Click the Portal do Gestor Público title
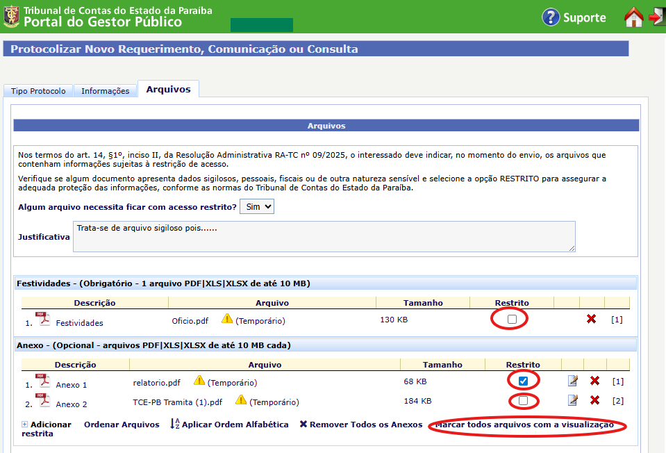This screenshot has height=453, width=666. tap(103, 22)
